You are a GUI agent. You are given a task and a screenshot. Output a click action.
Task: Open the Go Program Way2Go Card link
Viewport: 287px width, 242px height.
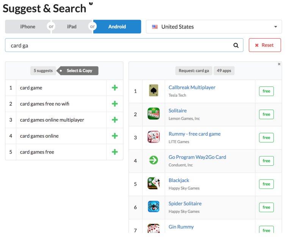tap(197, 157)
